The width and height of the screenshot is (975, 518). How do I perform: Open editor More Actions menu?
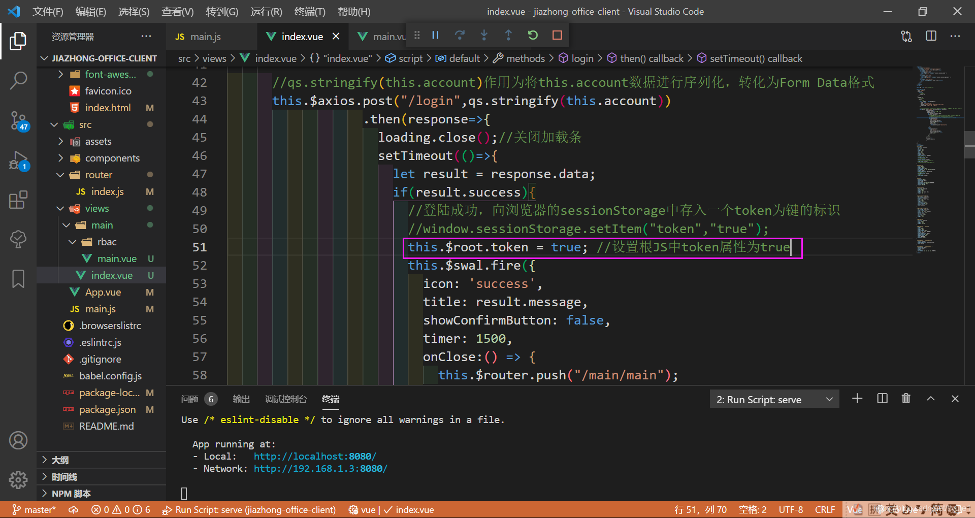[955, 36]
